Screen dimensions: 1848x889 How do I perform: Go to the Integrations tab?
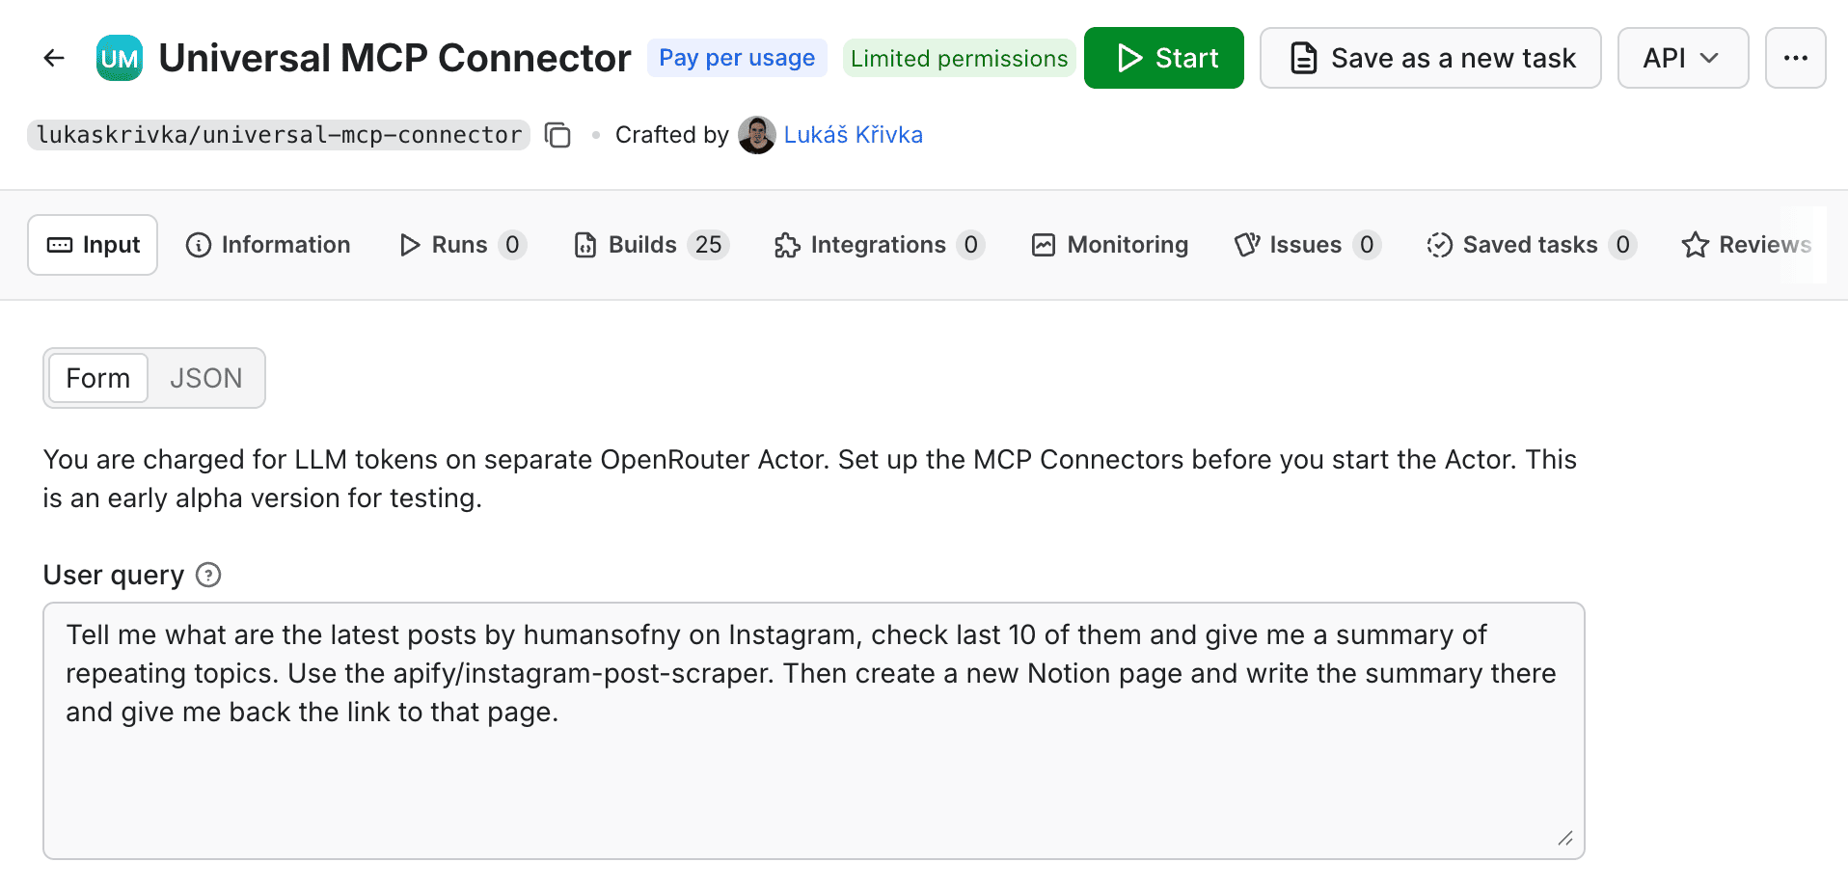coord(879,245)
